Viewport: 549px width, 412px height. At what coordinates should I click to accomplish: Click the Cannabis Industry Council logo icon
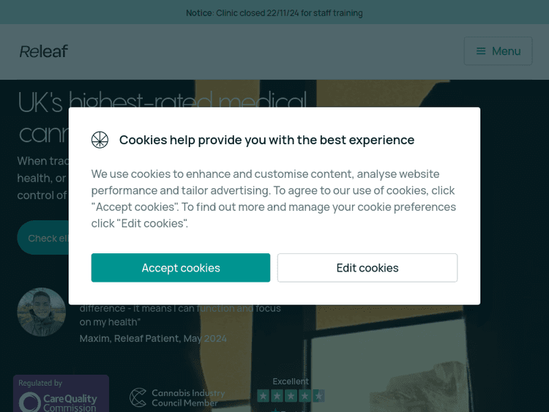138,397
